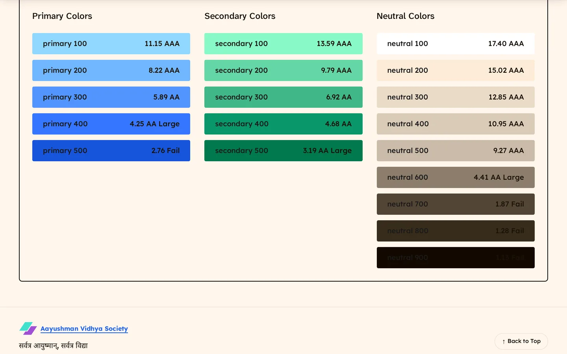Select the neutral 800 swatch
Viewport: 567px width, 354px height.
click(456, 231)
